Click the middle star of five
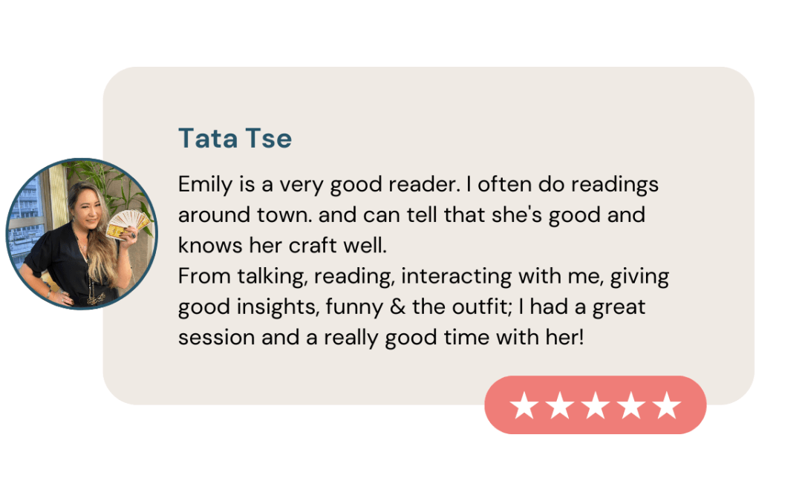Screen dimensions: 802x501 [x=596, y=406]
